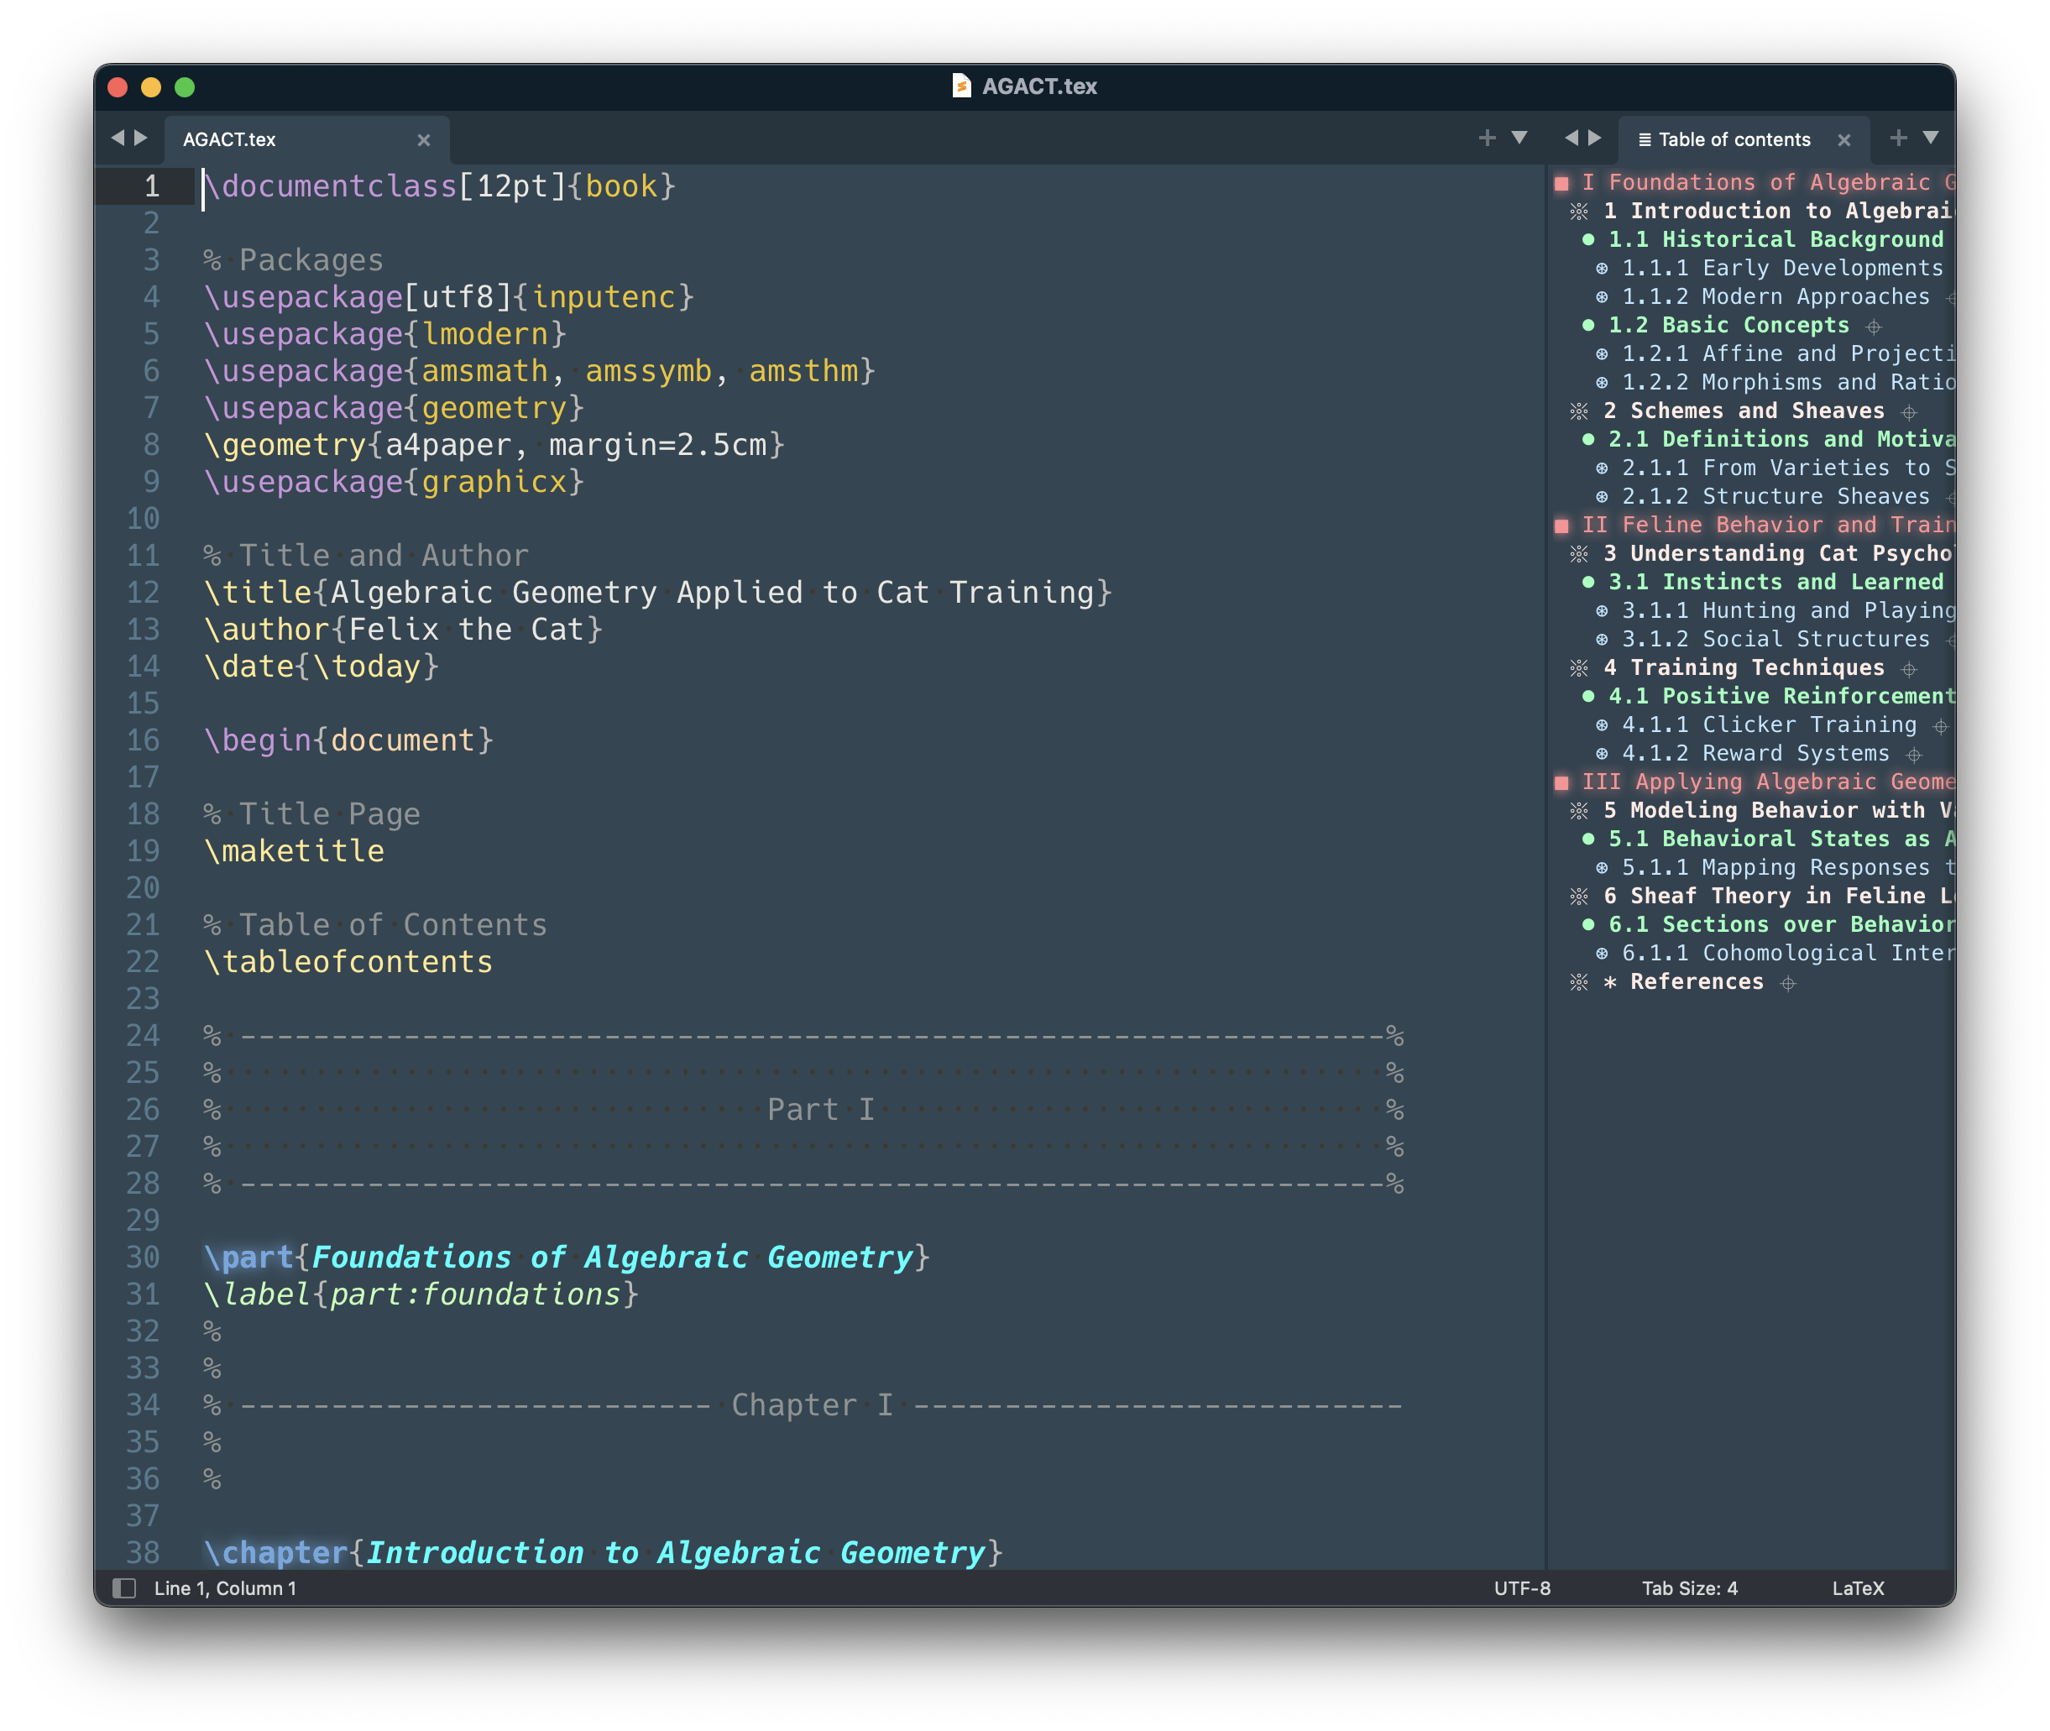The width and height of the screenshot is (2050, 1731).
Task: Click the Chapter I comment divider text
Action: (x=812, y=1404)
